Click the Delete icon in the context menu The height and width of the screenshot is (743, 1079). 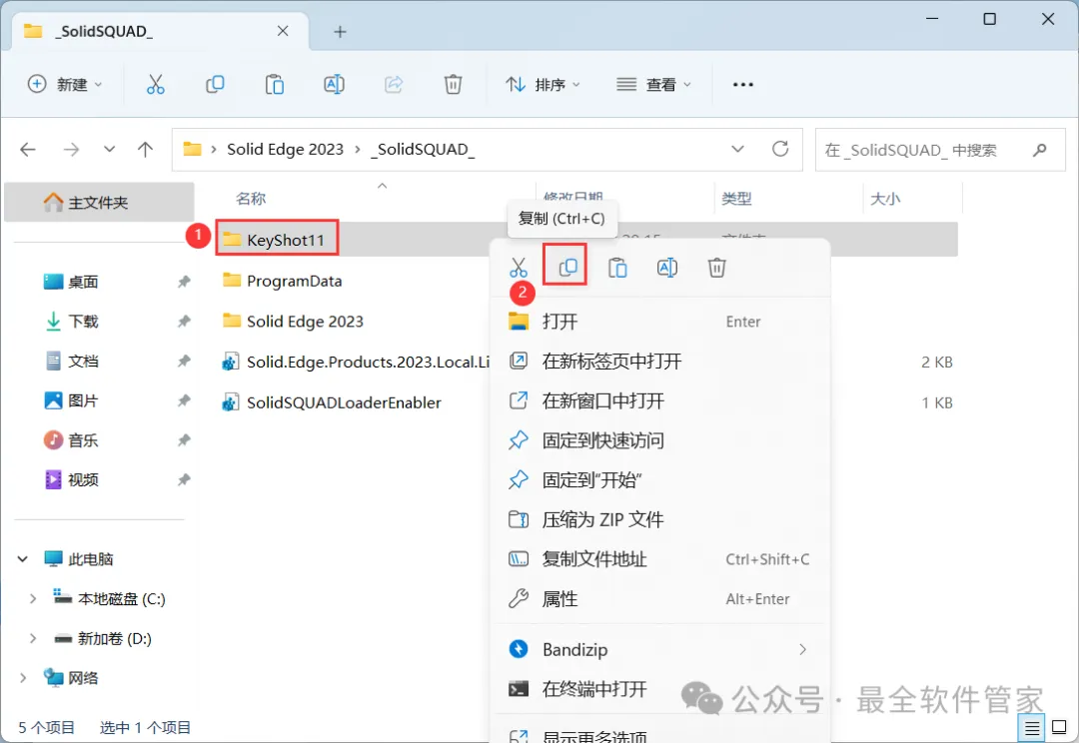(716, 267)
